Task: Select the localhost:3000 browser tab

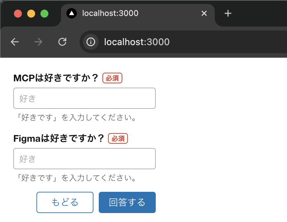Action: tap(138, 15)
